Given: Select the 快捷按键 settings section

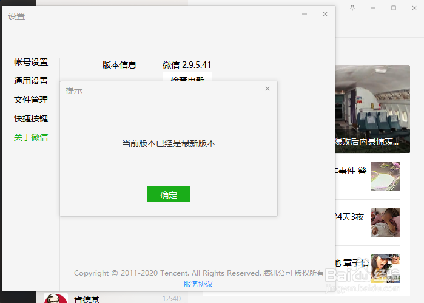Looking at the screenshot, I should tap(31, 118).
